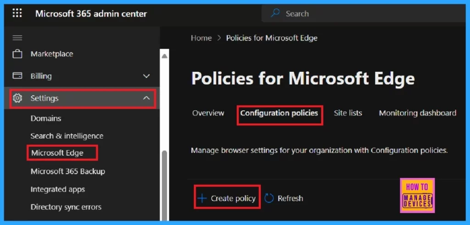The image size is (470, 225).
Task: Click in the Search input field
Action: (x=364, y=13)
